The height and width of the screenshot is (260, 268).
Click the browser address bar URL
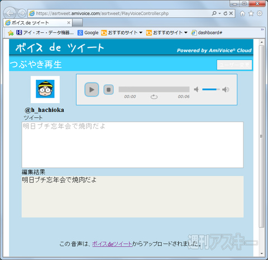coord(102,13)
